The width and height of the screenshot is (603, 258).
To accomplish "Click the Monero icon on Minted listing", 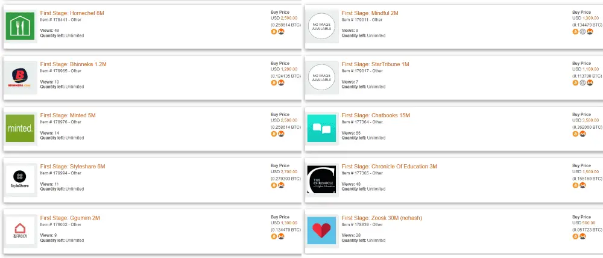I will (281, 134).
